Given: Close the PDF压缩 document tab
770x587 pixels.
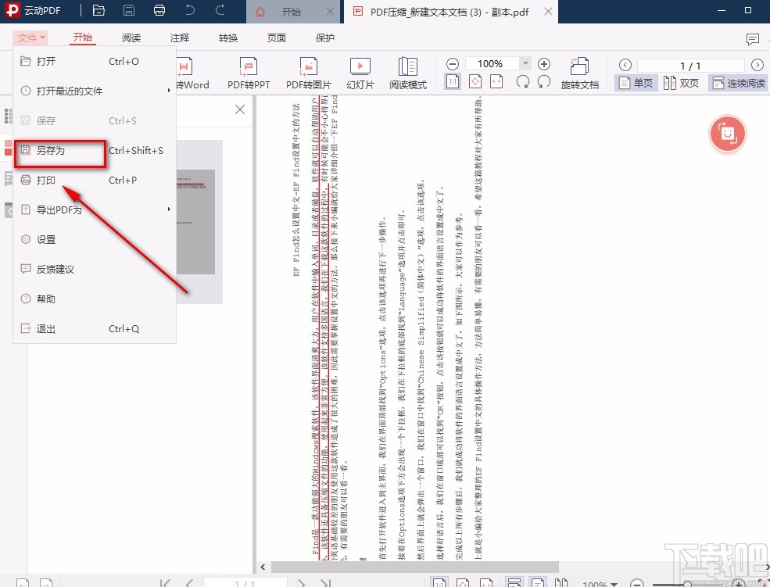Looking at the screenshot, I should (x=548, y=11).
